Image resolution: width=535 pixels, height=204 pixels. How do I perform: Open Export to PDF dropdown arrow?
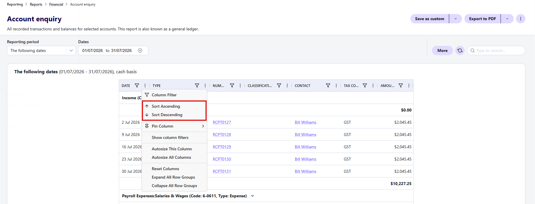point(507,19)
